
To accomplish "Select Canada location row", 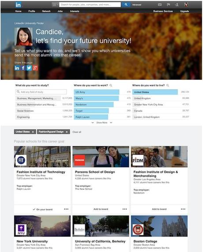I will [x=161, y=111].
